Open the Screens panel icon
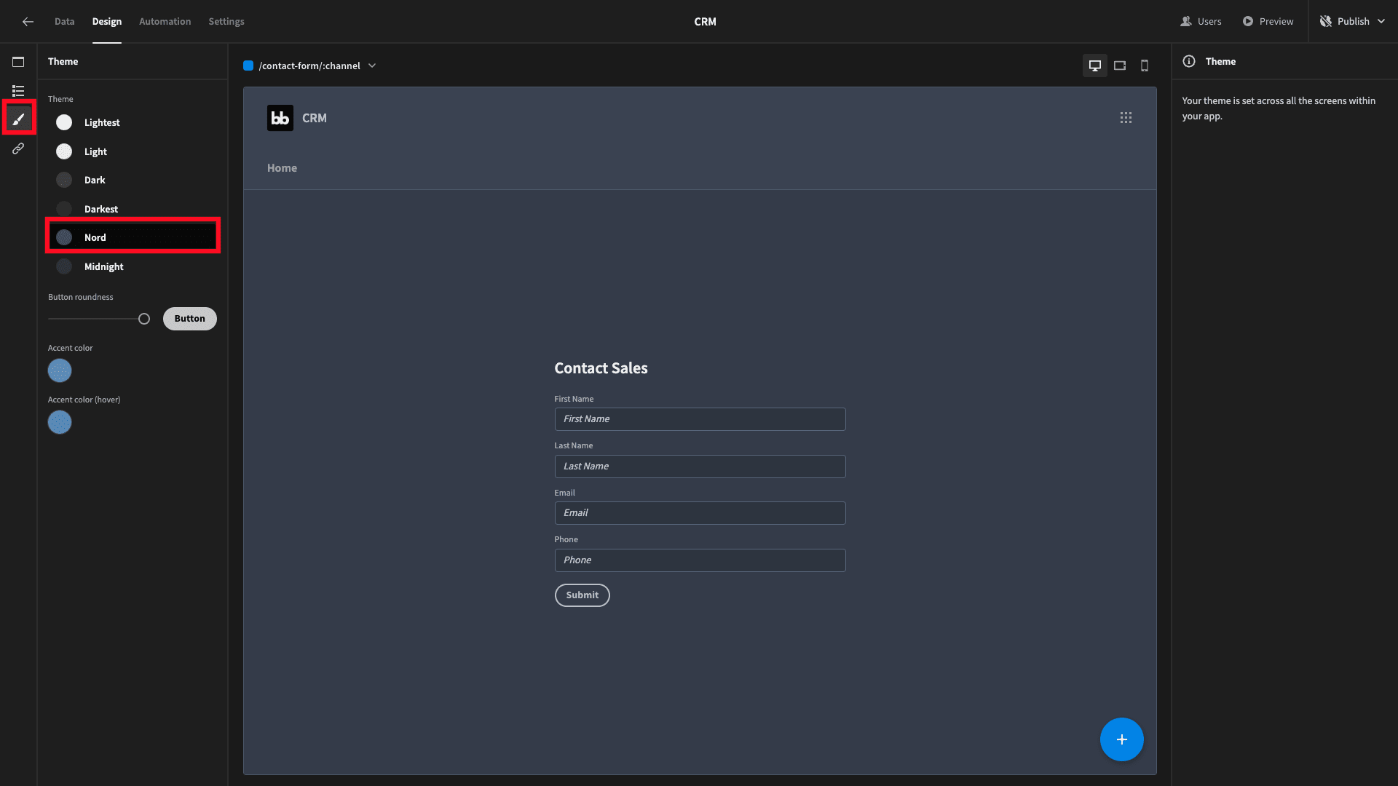This screenshot has width=1398, height=786. tap(18, 62)
